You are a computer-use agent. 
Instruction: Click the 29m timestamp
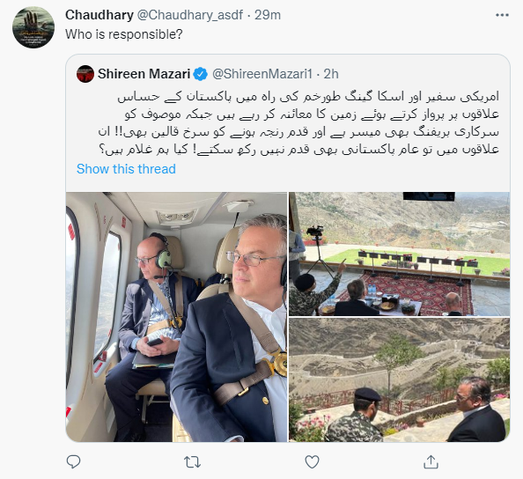(268, 15)
